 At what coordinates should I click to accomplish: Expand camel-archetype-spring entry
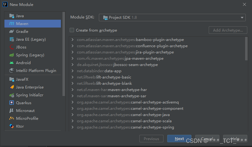[72, 127]
